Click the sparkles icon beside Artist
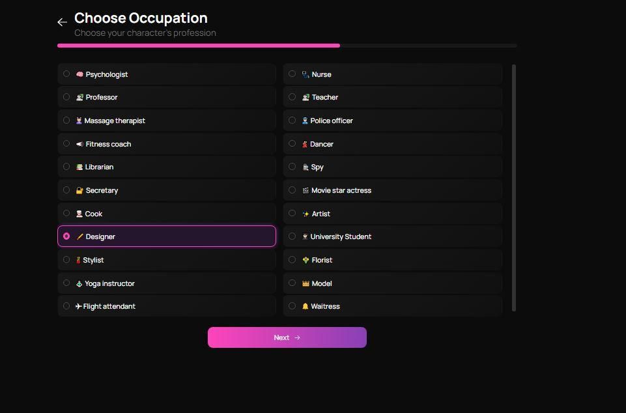The height and width of the screenshot is (413, 626). 305,214
